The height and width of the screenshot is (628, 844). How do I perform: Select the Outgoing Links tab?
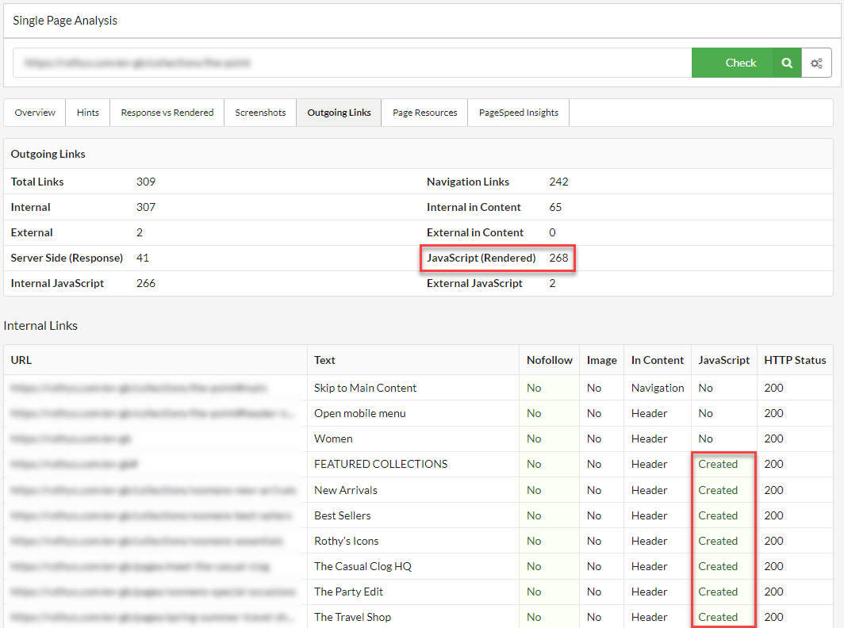[x=339, y=113]
